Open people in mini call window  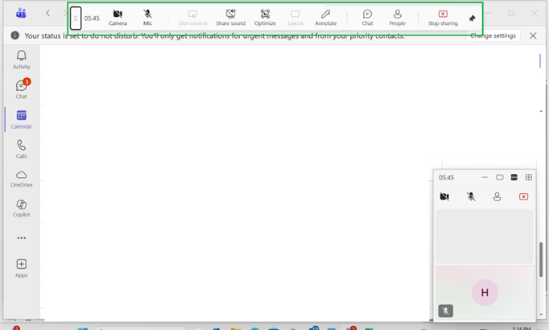[x=497, y=196]
